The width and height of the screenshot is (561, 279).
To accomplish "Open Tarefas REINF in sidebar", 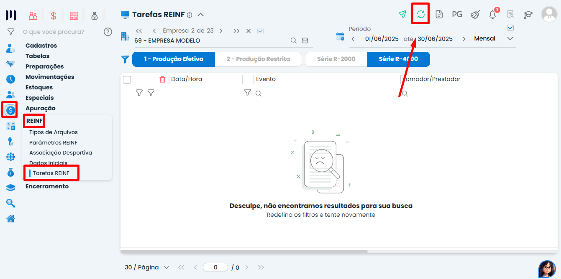I will [x=51, y=173].
